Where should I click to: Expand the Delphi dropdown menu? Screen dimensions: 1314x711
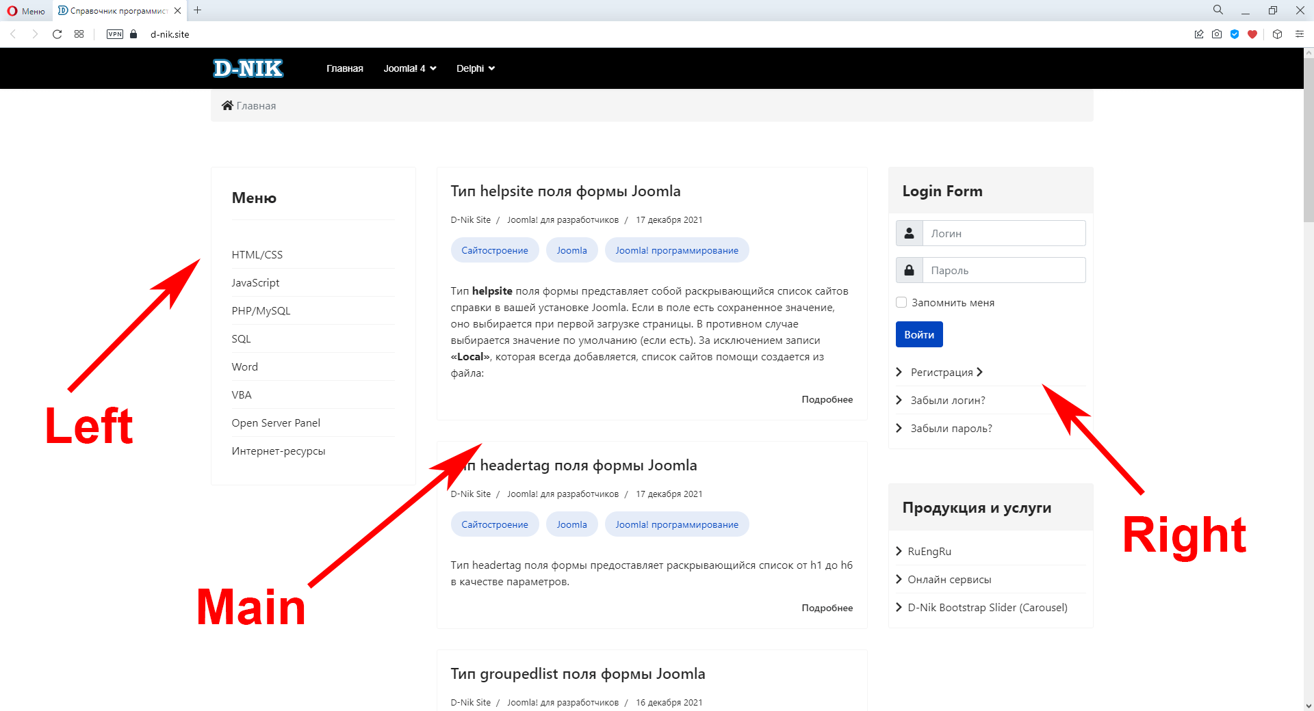tap(476, 68)
